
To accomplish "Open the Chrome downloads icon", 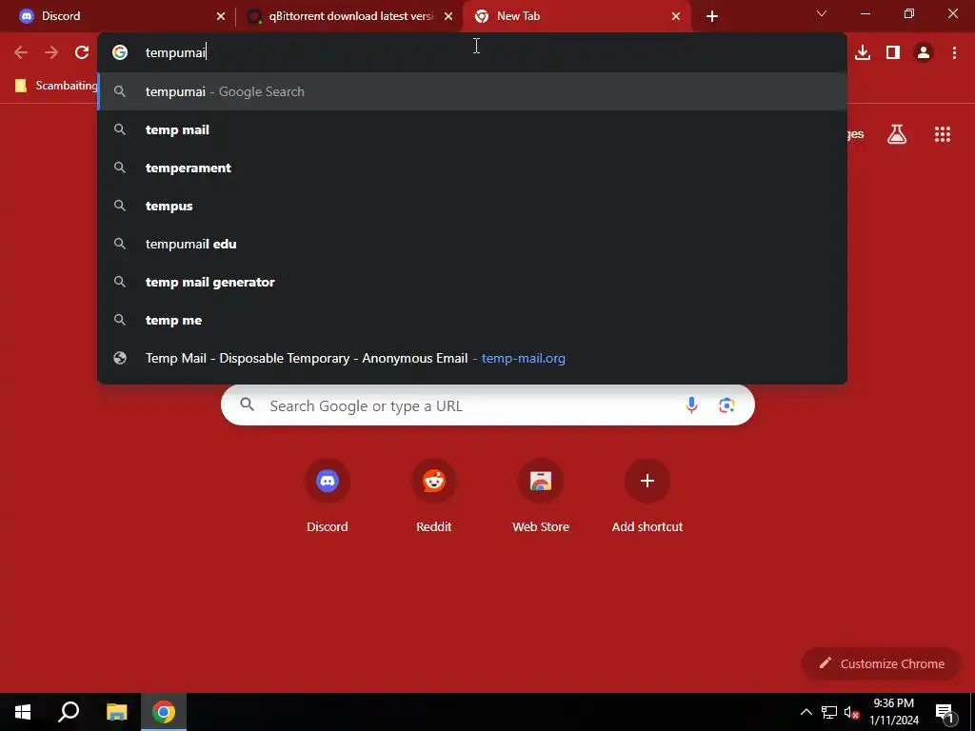I will (x=863, y=53).
